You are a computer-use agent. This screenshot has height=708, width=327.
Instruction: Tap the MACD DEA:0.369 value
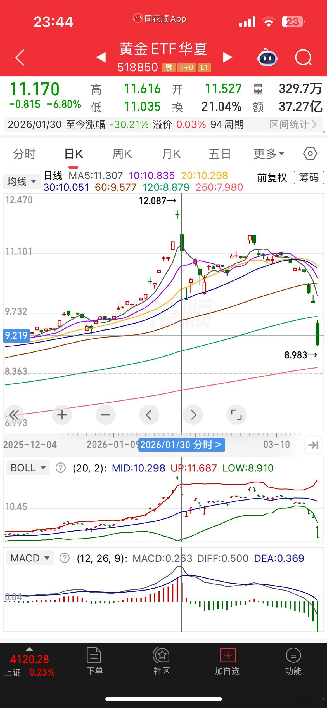(x=279, y=558)
